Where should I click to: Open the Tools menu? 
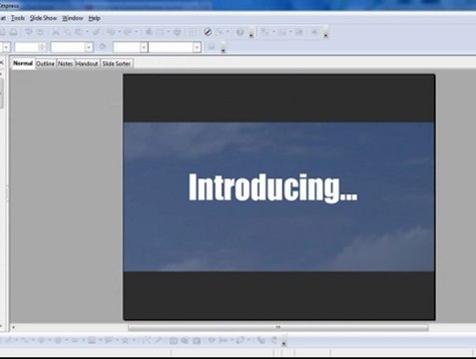18,18
